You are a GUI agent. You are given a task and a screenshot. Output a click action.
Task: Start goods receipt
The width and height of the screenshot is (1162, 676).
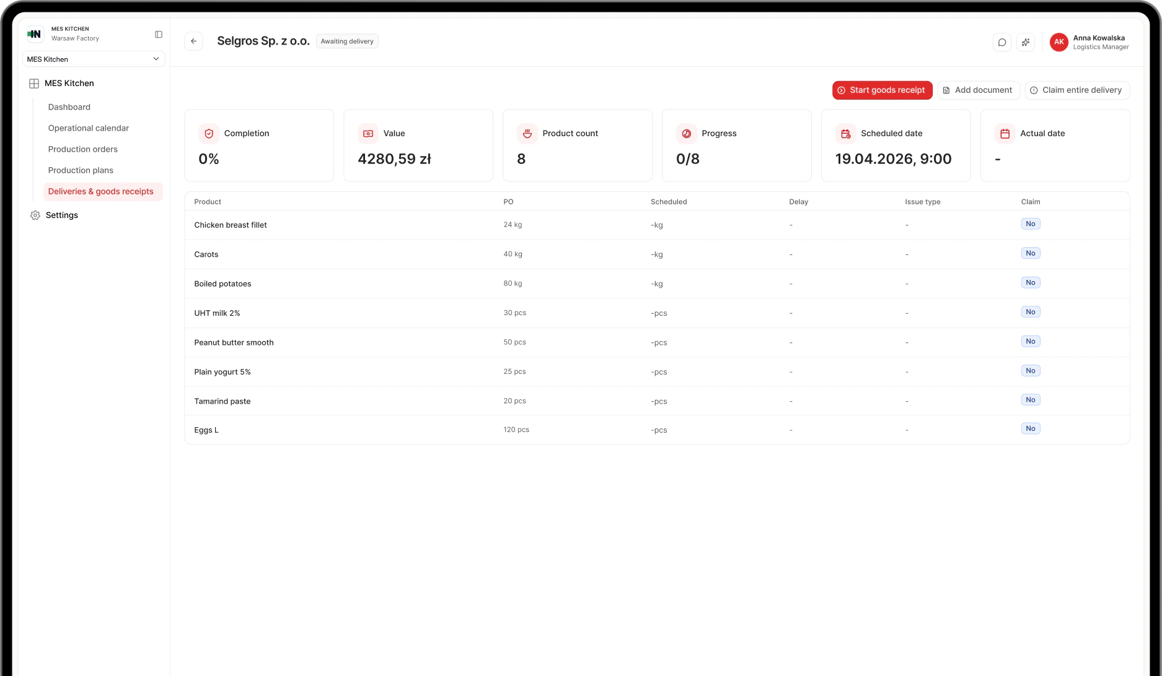pyautogui.click(x=882, y=90)
